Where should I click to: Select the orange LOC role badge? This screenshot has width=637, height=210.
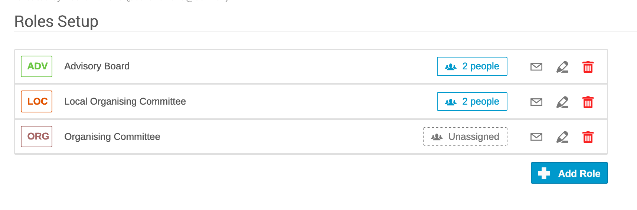(37, 101)
